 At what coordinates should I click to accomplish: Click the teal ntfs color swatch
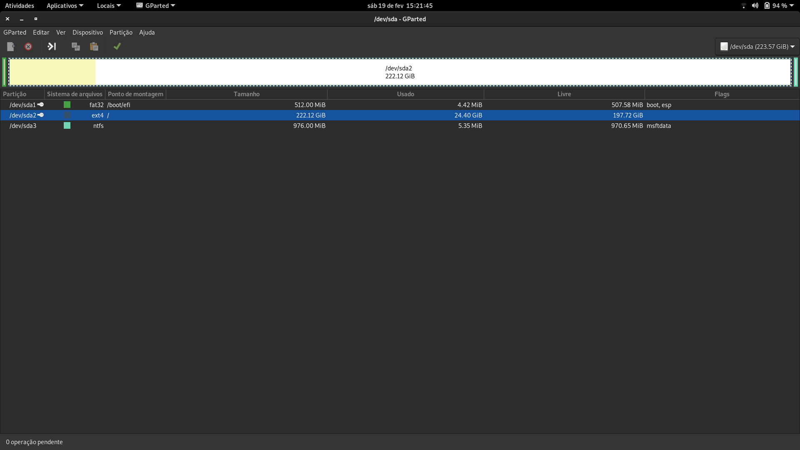[x=67, y=125]
